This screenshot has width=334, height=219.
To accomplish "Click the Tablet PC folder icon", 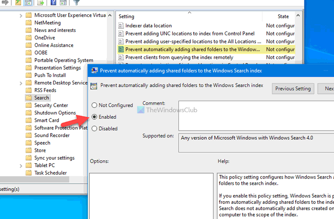I will (x=29, y=165).
